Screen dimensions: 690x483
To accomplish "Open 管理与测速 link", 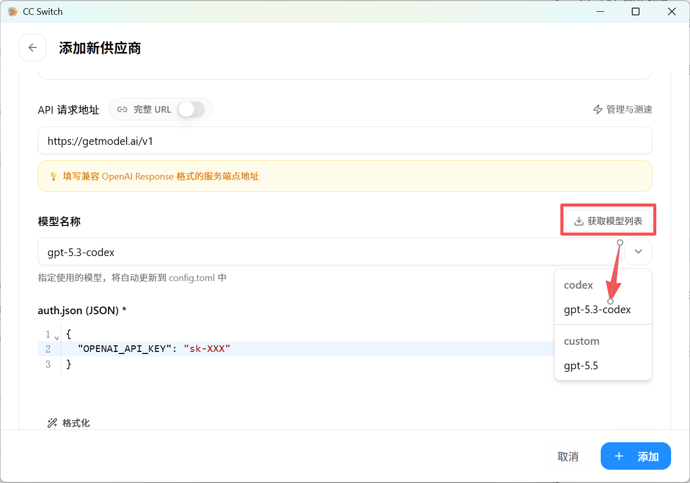I will pyautogui.click(x=623, y=110).
